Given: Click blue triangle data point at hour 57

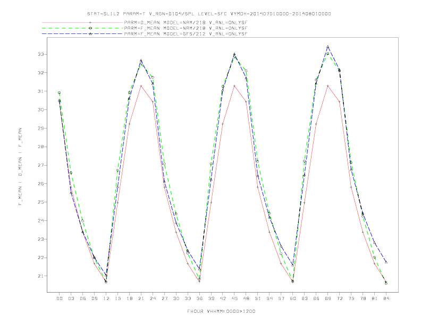Looking at the screenshot, I should point(281,246).
